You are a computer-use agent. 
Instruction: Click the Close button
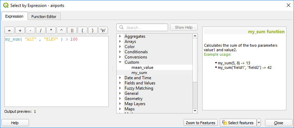click(278, 123)
